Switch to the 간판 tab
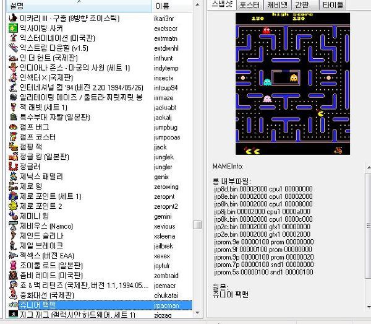Screen dimensions: 371x324 pyautogui.click(x=304, y=4)
